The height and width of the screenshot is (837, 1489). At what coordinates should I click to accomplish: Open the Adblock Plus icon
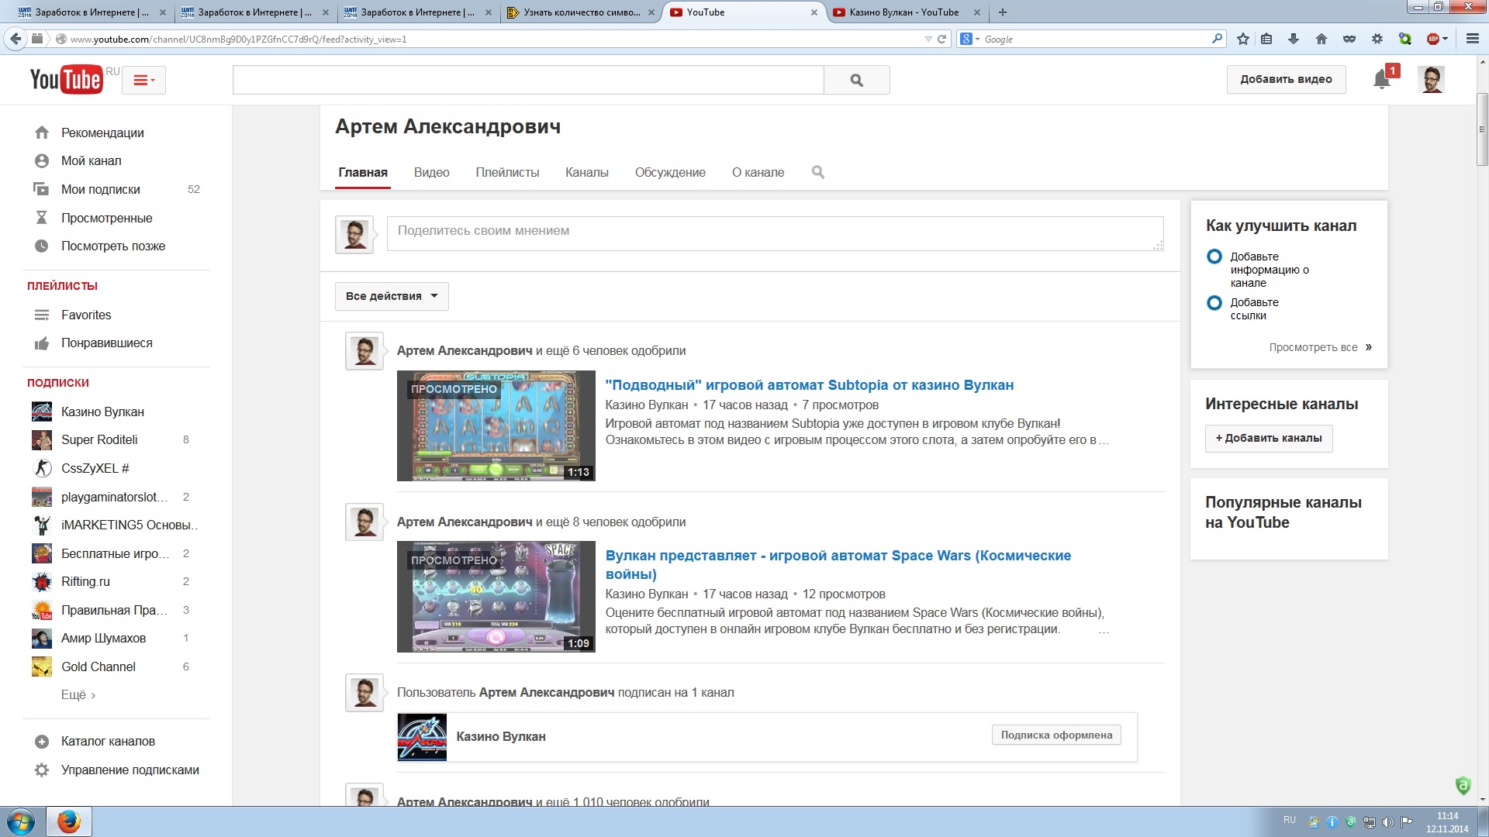pyautogui.click(x=1433, y=39)
